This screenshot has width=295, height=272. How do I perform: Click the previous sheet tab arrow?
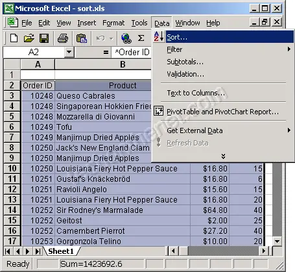pos(18,251)
